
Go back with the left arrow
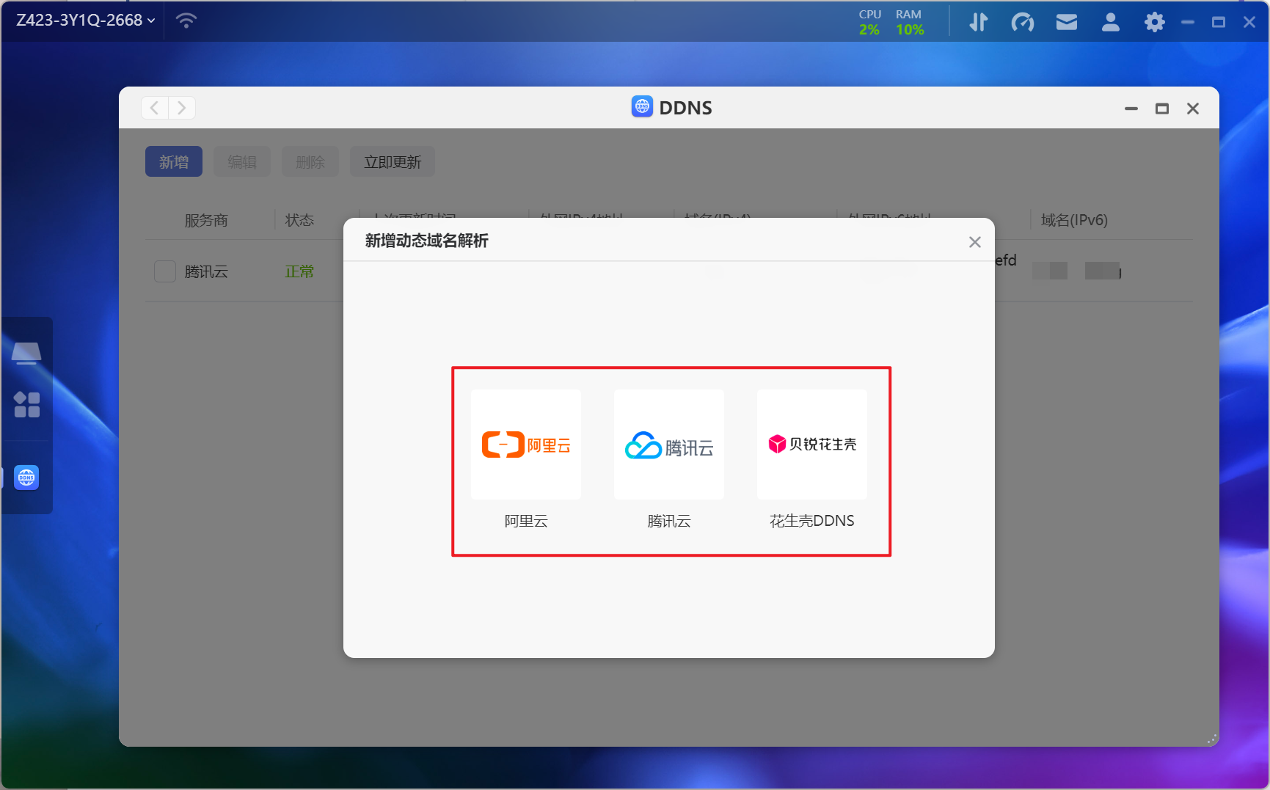click(155, 108)
